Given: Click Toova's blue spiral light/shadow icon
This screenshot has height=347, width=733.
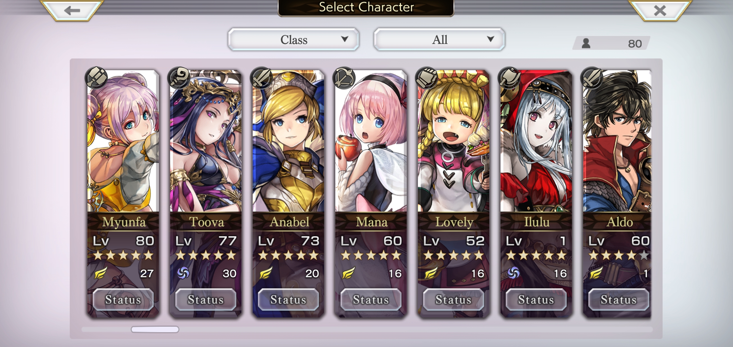Looking at the screenshot, I should coord(183,273).
